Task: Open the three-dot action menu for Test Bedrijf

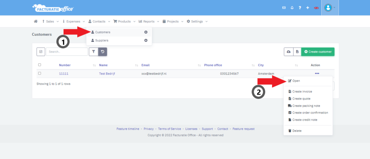Action: click(317, 74)
